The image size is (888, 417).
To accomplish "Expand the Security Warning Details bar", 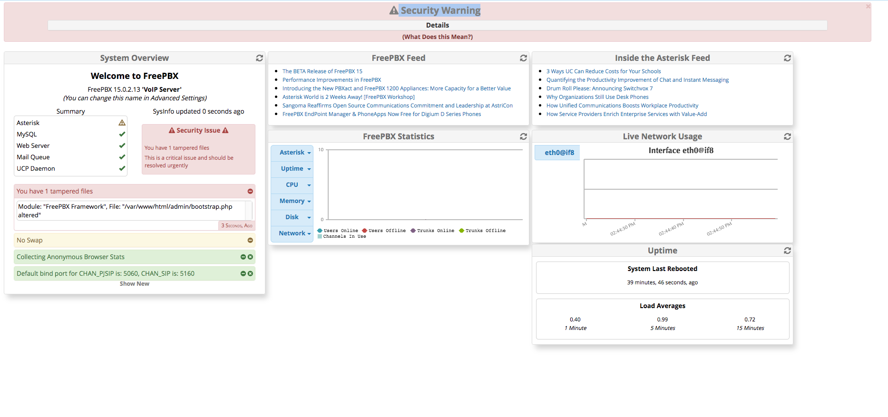I will tap(438, 25).
